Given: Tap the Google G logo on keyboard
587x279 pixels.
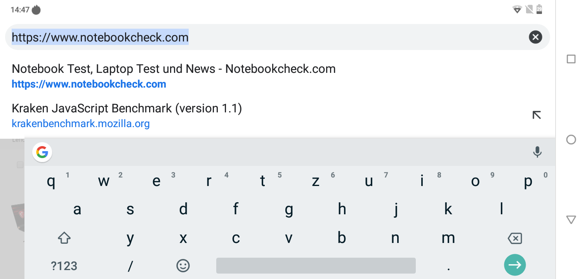Looking at the screenshot, I should pyautogui.click(x=42, y=152).
